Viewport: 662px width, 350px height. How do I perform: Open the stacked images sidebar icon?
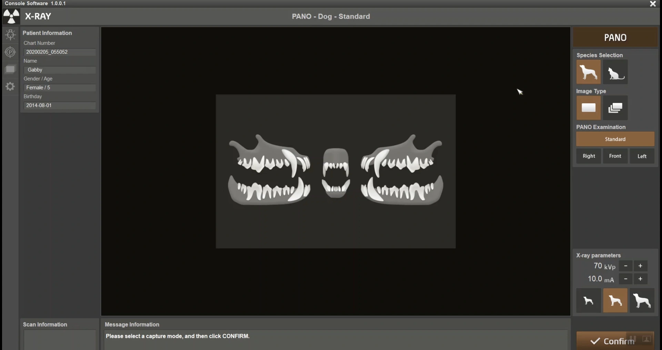point(10,69)
